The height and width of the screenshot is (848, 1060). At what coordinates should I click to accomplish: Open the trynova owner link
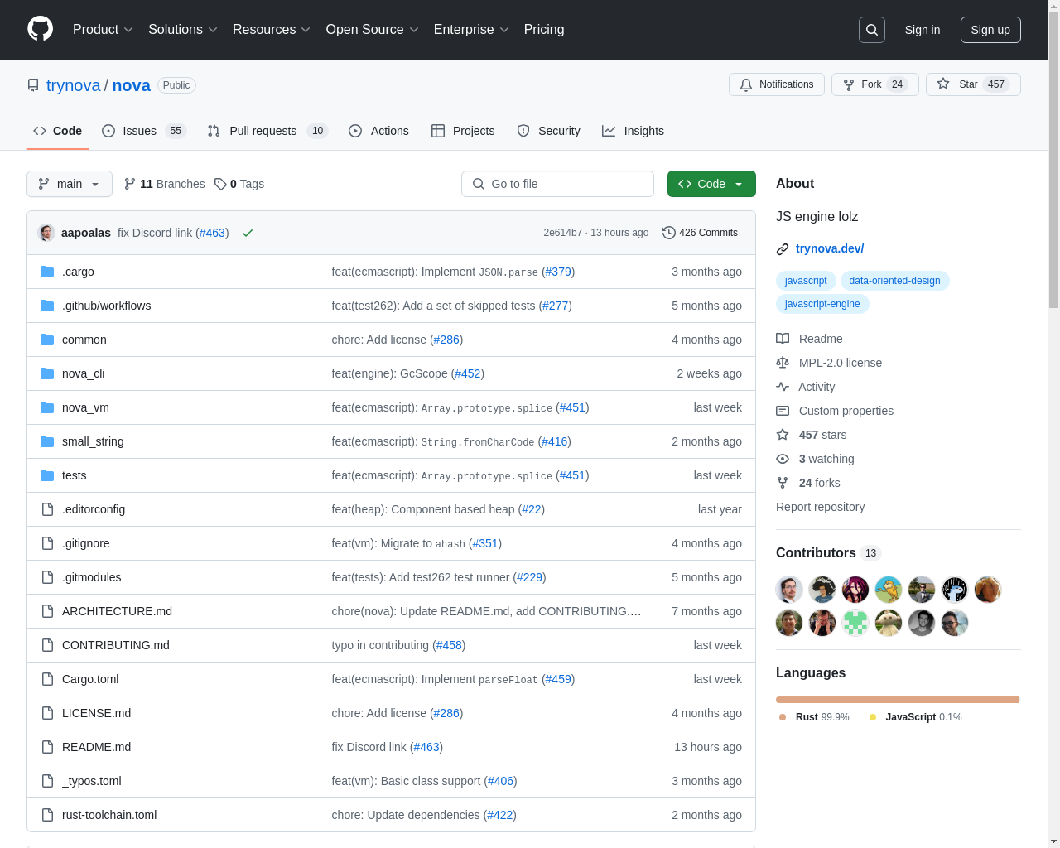tap(73, 85)
